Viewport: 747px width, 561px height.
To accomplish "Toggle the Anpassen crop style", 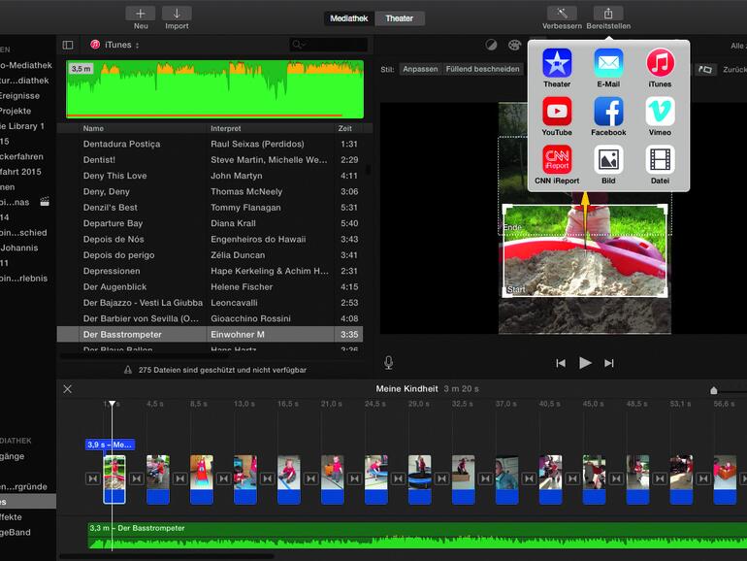I will 420,70.
